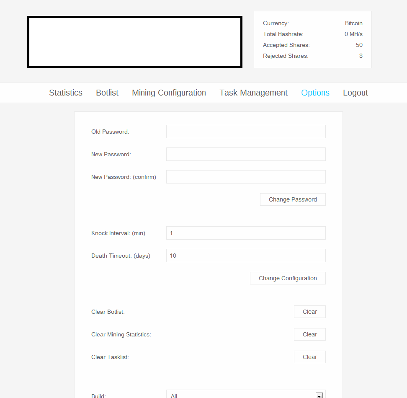Click the Rejected Shares value 3
This screenshot has height=398, width=407.
click(x=361, y=56)
